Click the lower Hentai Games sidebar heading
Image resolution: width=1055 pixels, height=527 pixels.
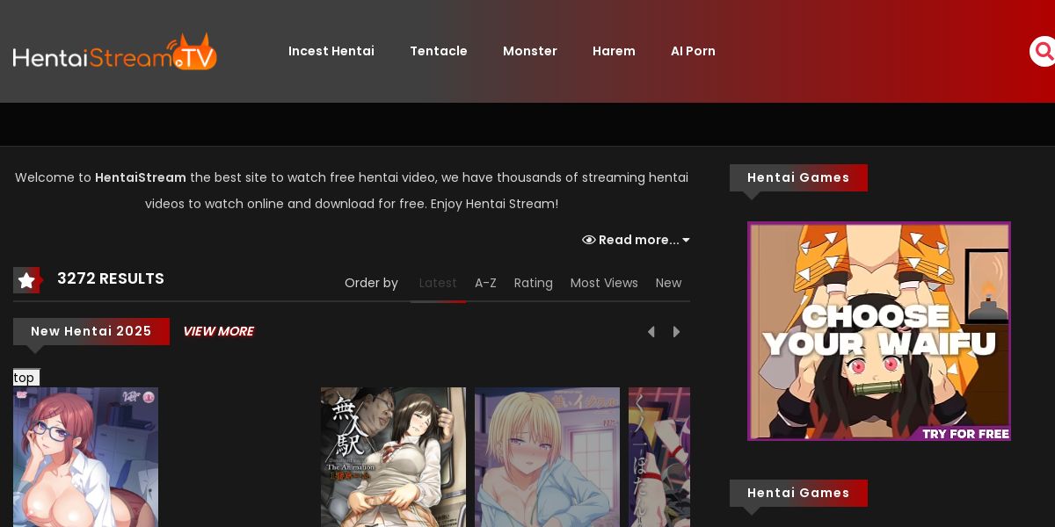798,493
